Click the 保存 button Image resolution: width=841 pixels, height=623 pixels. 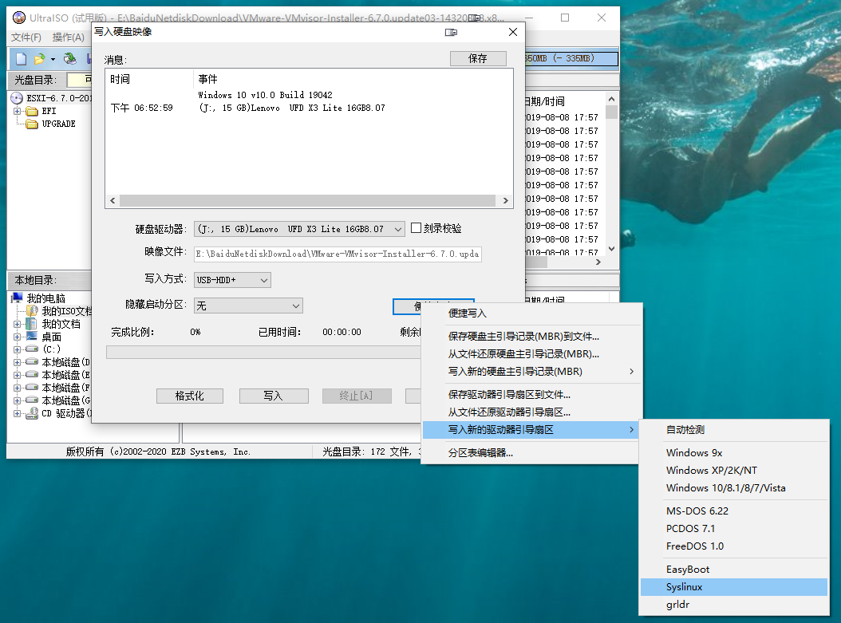pos(478,58)
